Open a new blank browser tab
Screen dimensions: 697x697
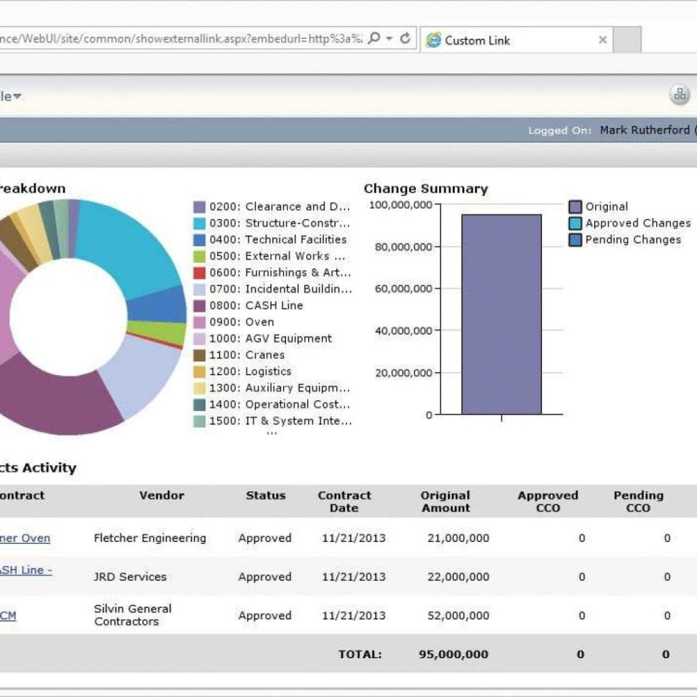click(x=627, y=40)
